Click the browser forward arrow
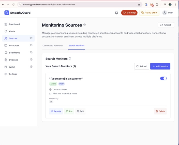Screen dimensions: 179x145 (x=8, y=5)
